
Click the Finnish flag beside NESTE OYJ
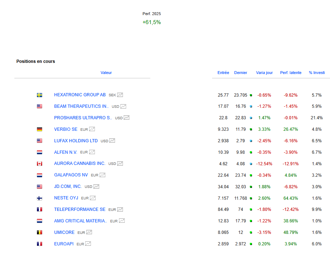click(40, 198)
